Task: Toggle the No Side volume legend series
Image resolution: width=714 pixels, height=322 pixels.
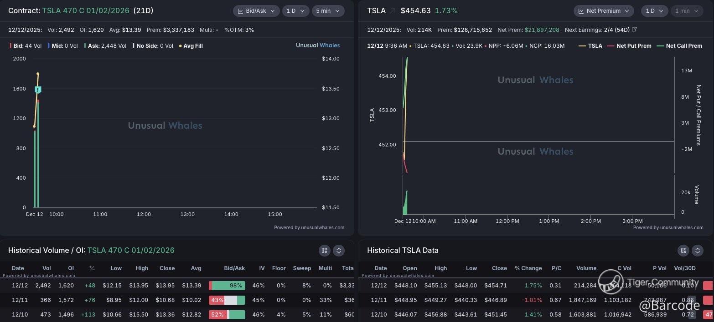Action: [x=153, y=45]
